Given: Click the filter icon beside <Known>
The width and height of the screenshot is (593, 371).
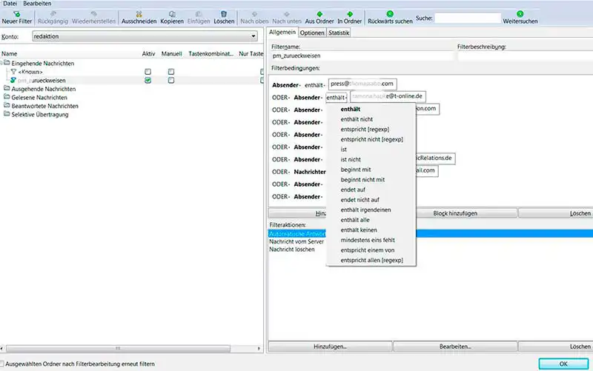Looking at the screenshot, I should pyautogui.click(x=13, y=71).
